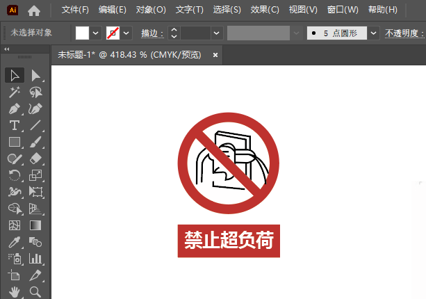Image resolution: width=426 pixels, height=299 pixels.
Task: Select the Artboard tool
Action: coord(15,275)
